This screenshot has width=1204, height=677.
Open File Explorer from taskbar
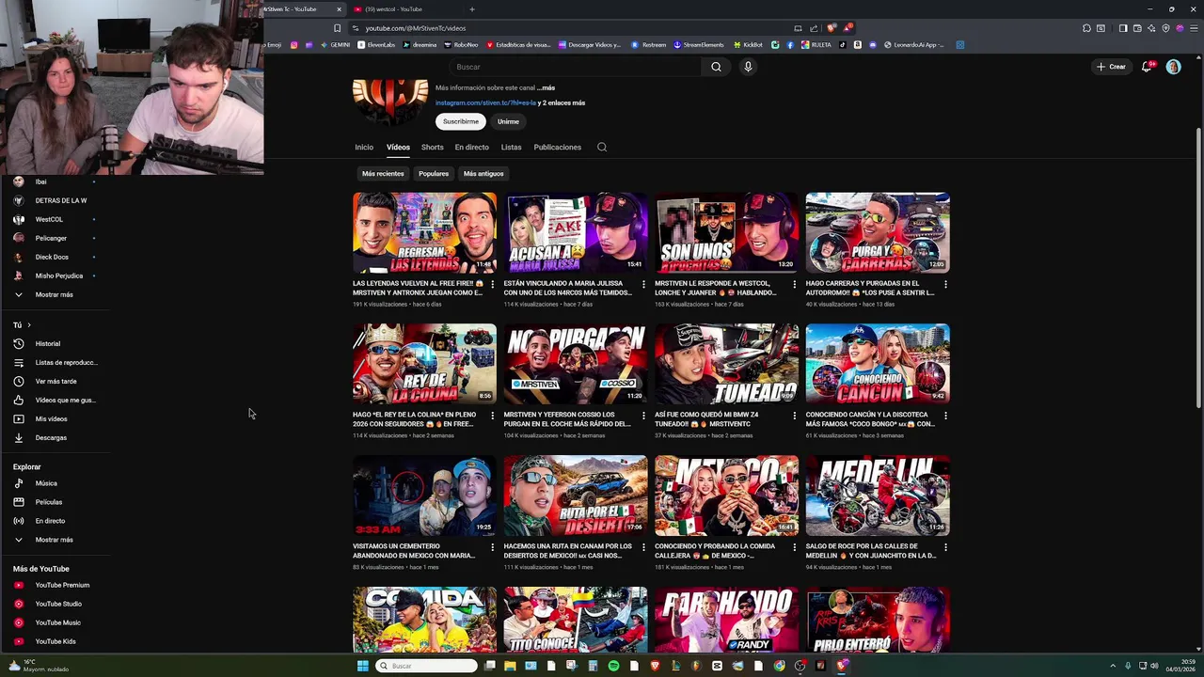coord(510,666)
